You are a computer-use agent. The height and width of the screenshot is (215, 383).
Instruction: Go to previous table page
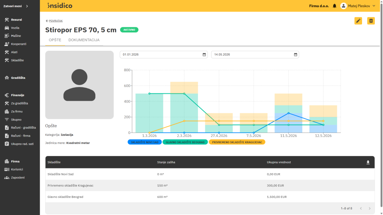pyautogui.click(x=361, y=208)
